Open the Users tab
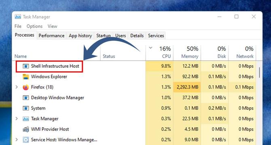This screenshot has width=271, height=145. pyautogui.click(x=121, y=35)
